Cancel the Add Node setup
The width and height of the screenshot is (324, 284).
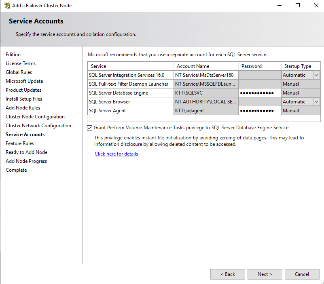(302, 274)
